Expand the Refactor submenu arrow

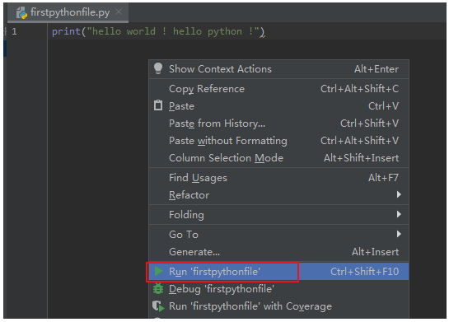click(x=399, y=194)
